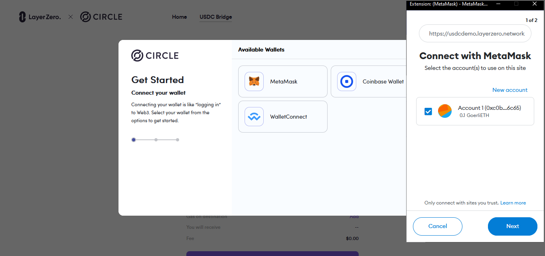Open the Home menu item
Screen dimensions: 545x256
[180, 17]
